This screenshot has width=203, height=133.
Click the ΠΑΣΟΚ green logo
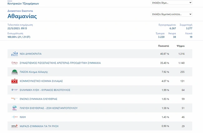click(14, 72)
